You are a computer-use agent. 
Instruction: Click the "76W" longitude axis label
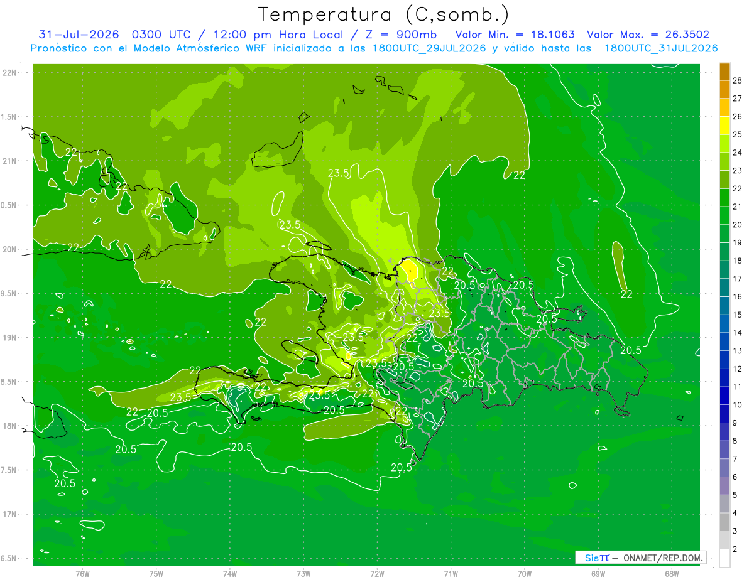[x=82, y=573]
